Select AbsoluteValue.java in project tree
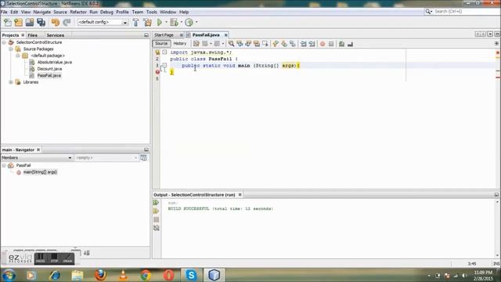501x282 pixels. [x=54, y=62]
